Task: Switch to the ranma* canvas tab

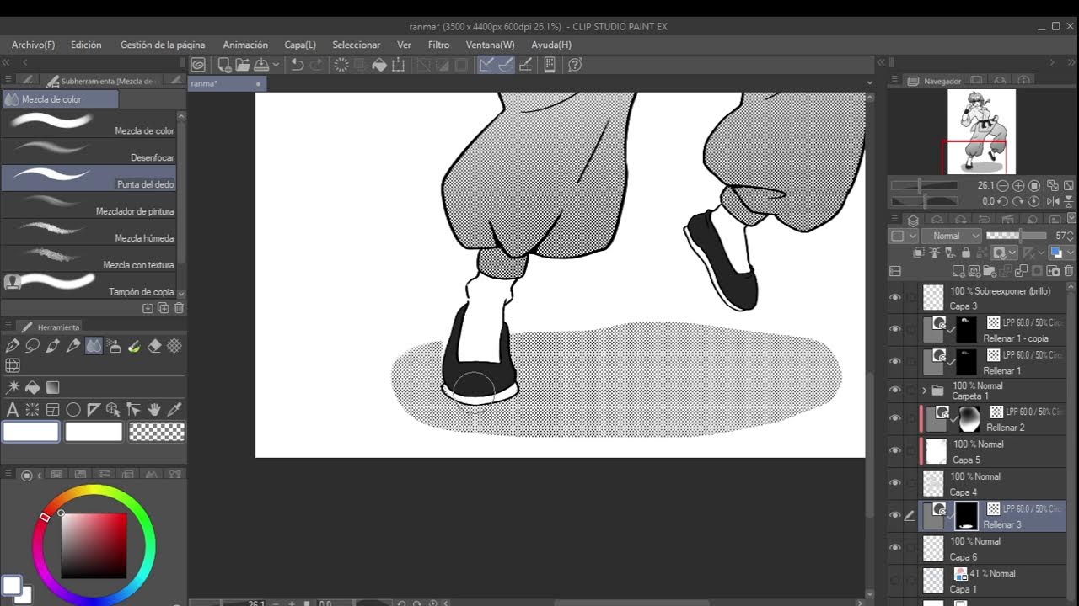Action: click(226, 83)
